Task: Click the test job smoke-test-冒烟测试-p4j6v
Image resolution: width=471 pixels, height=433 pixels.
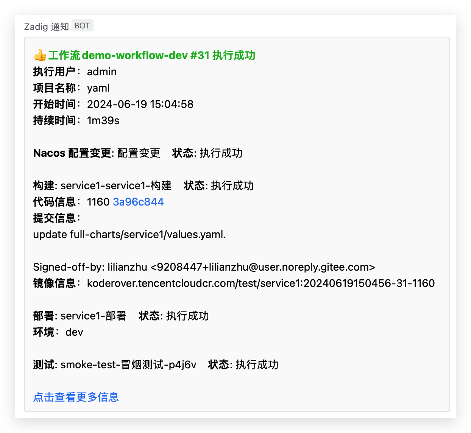Action: click(128, 365)
